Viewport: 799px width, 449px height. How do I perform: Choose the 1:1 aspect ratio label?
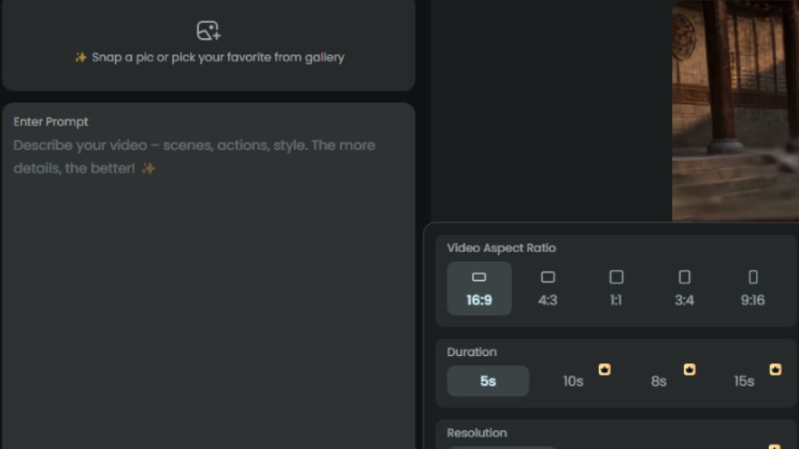coord(617,300)
